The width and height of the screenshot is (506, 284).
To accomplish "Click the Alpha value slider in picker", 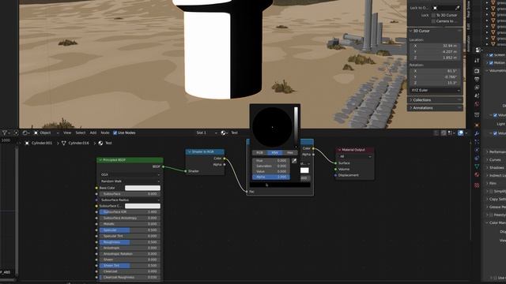I will (x=271, y=177).
